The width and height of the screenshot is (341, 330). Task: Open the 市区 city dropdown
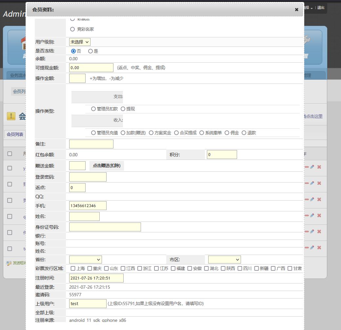225,260
